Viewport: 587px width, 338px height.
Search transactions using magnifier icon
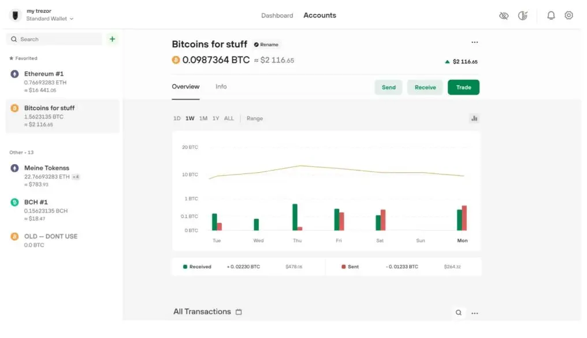point(458,313)
